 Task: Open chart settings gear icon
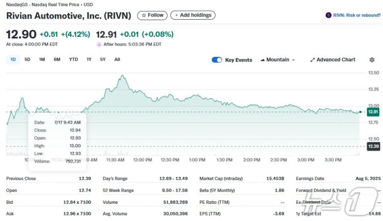point(372,60)
